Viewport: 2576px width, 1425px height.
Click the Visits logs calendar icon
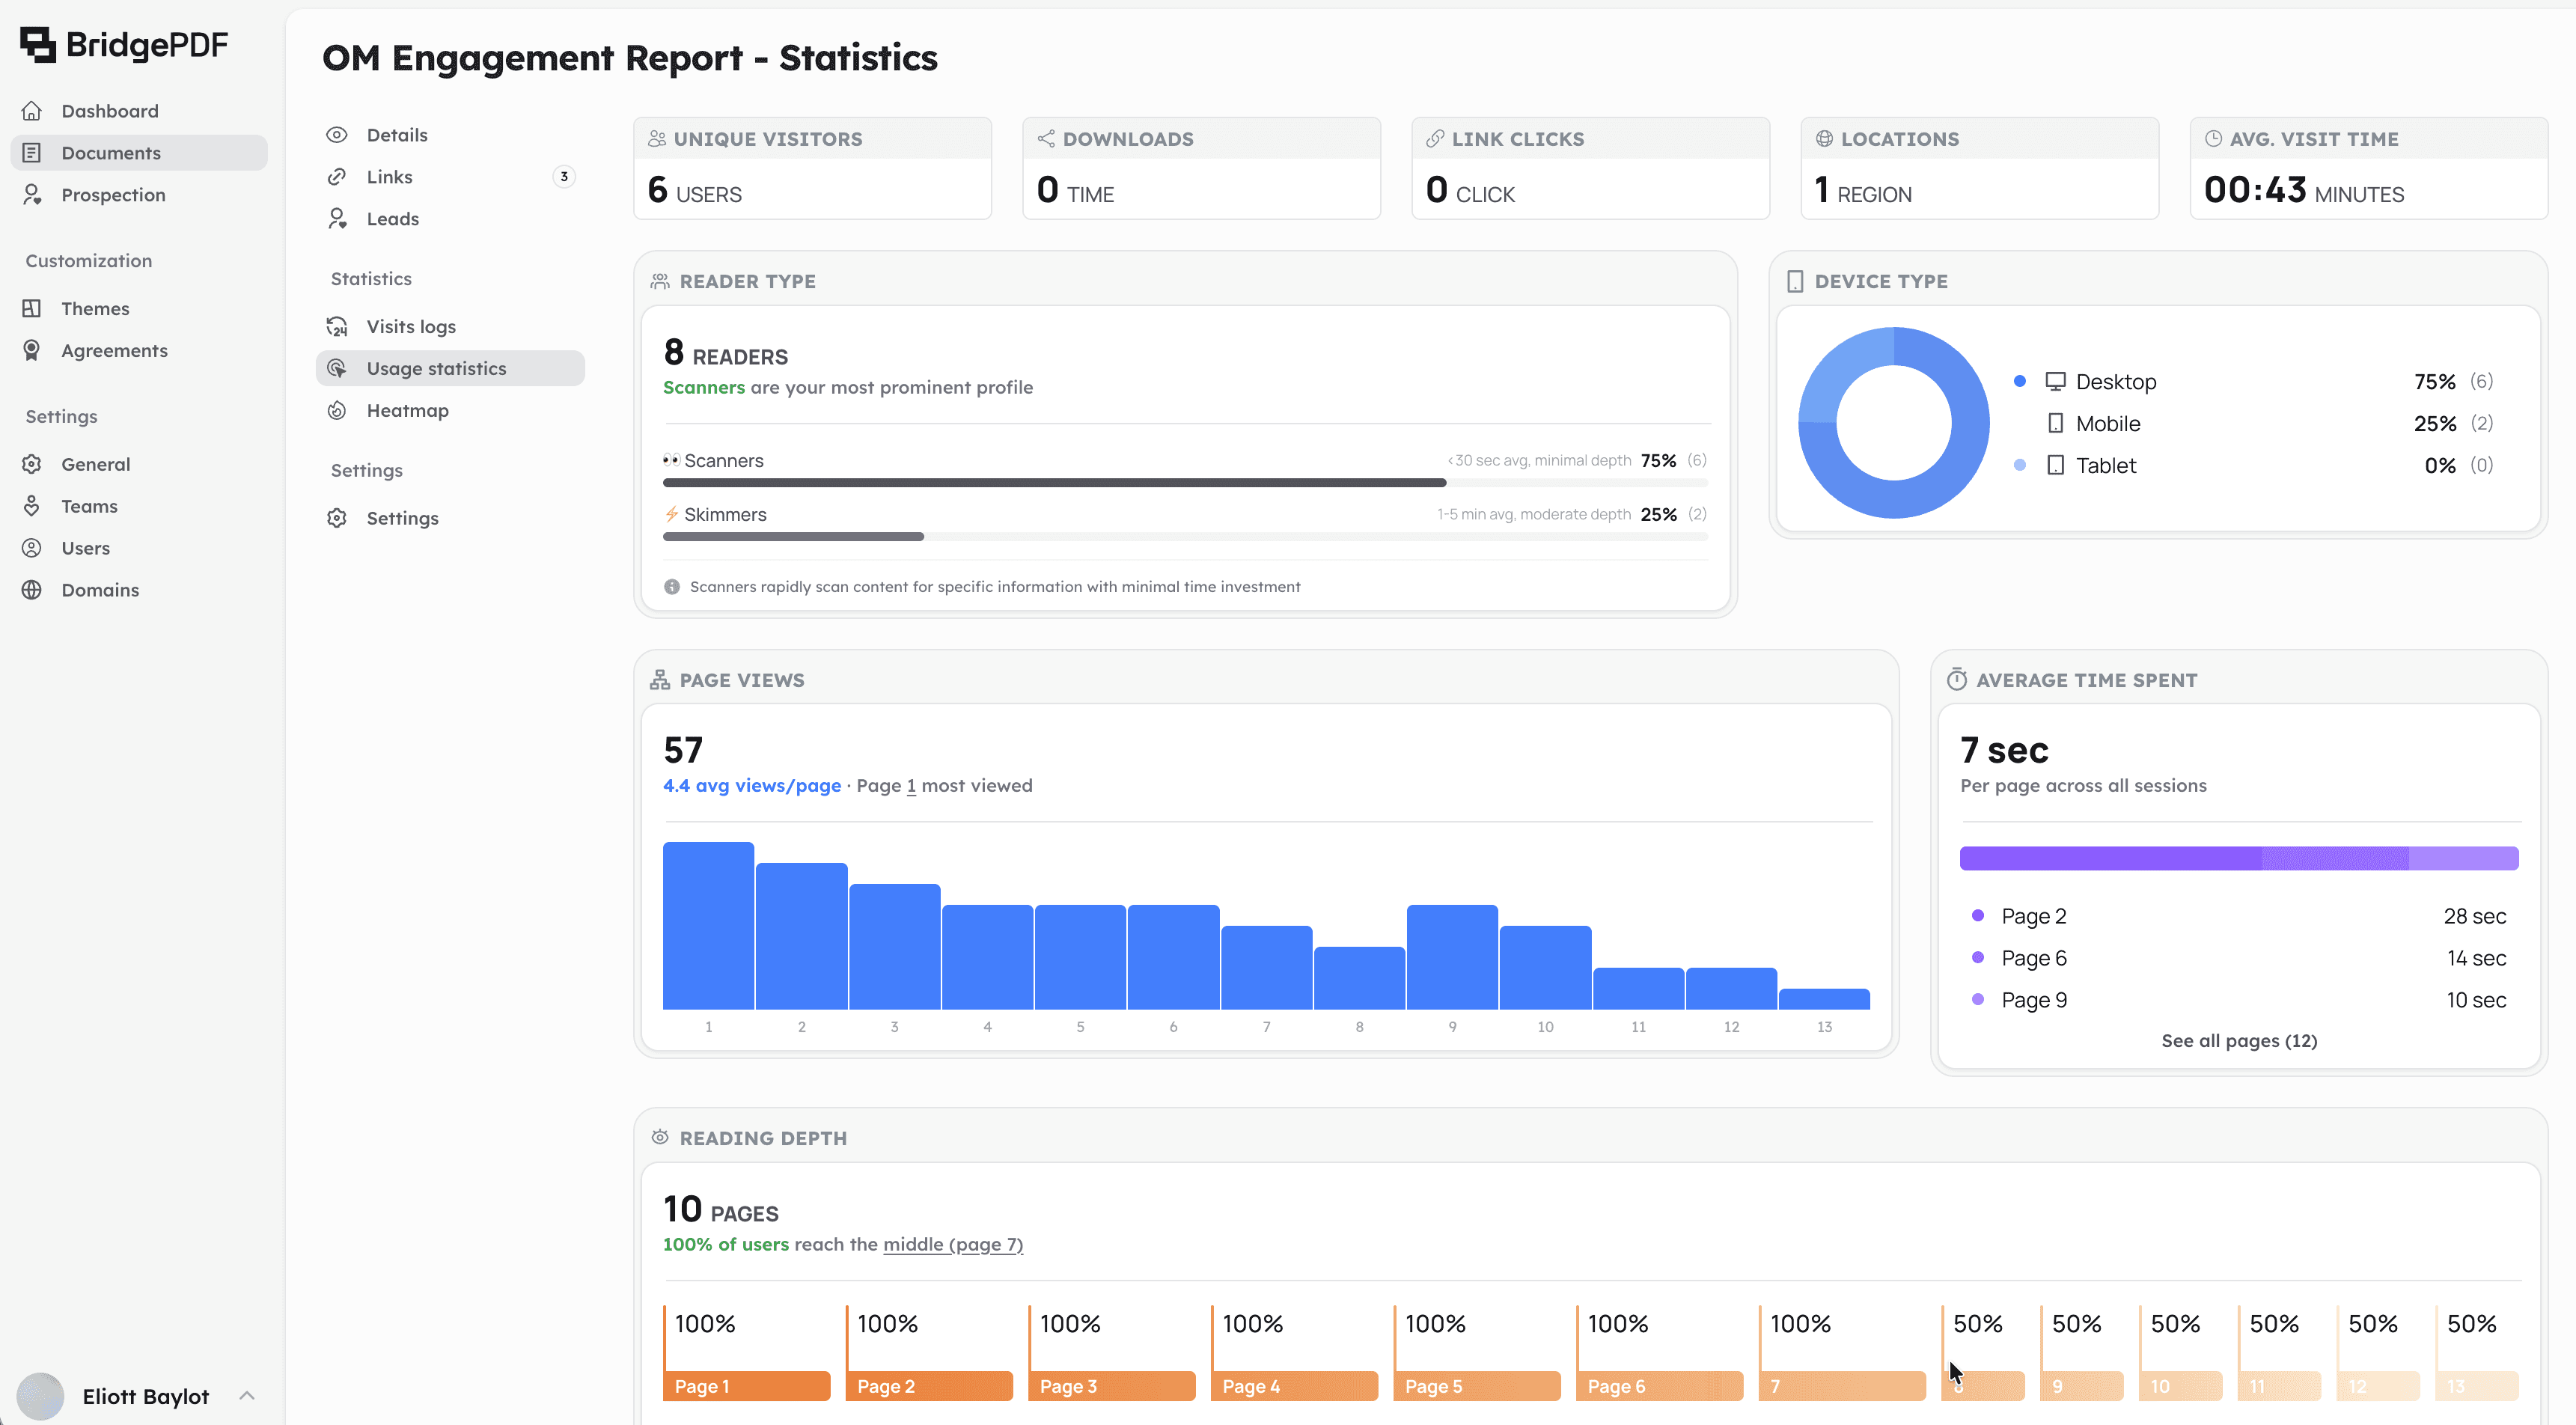tap(338, 326)
